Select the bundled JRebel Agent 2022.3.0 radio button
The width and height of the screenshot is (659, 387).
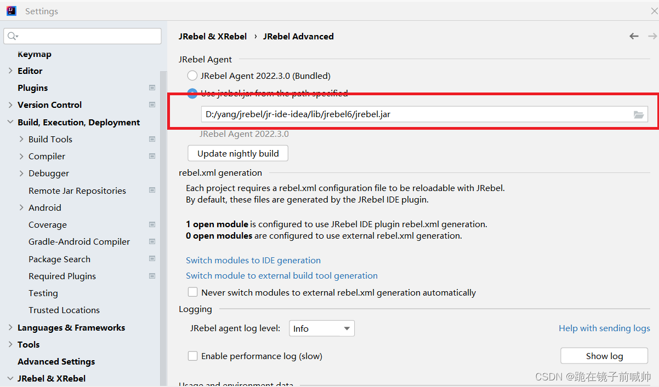(192, 76)
